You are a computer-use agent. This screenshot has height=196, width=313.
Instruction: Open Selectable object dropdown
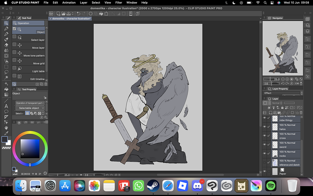pos(30,108)
